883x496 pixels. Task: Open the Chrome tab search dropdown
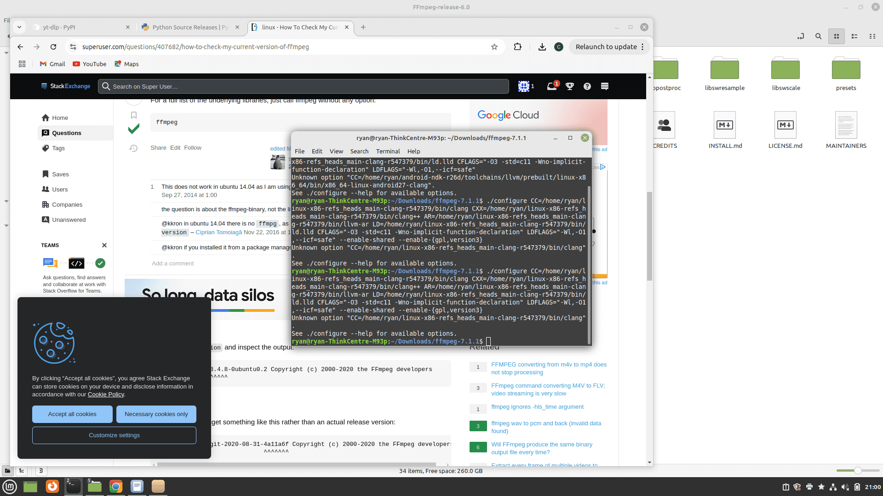click(19, 27)
